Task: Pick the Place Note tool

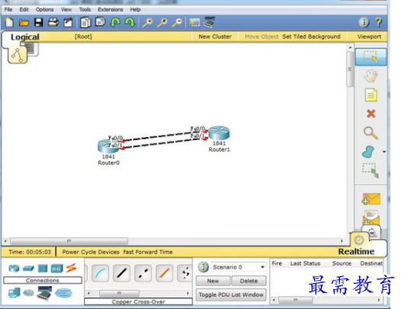Action: pyautogui.click(x=371, y=95)
